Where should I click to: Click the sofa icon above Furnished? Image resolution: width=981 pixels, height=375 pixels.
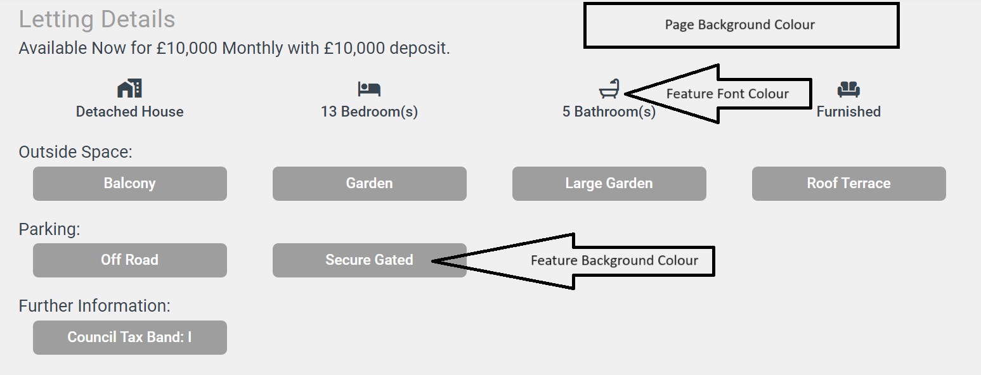tap(848, 89)
